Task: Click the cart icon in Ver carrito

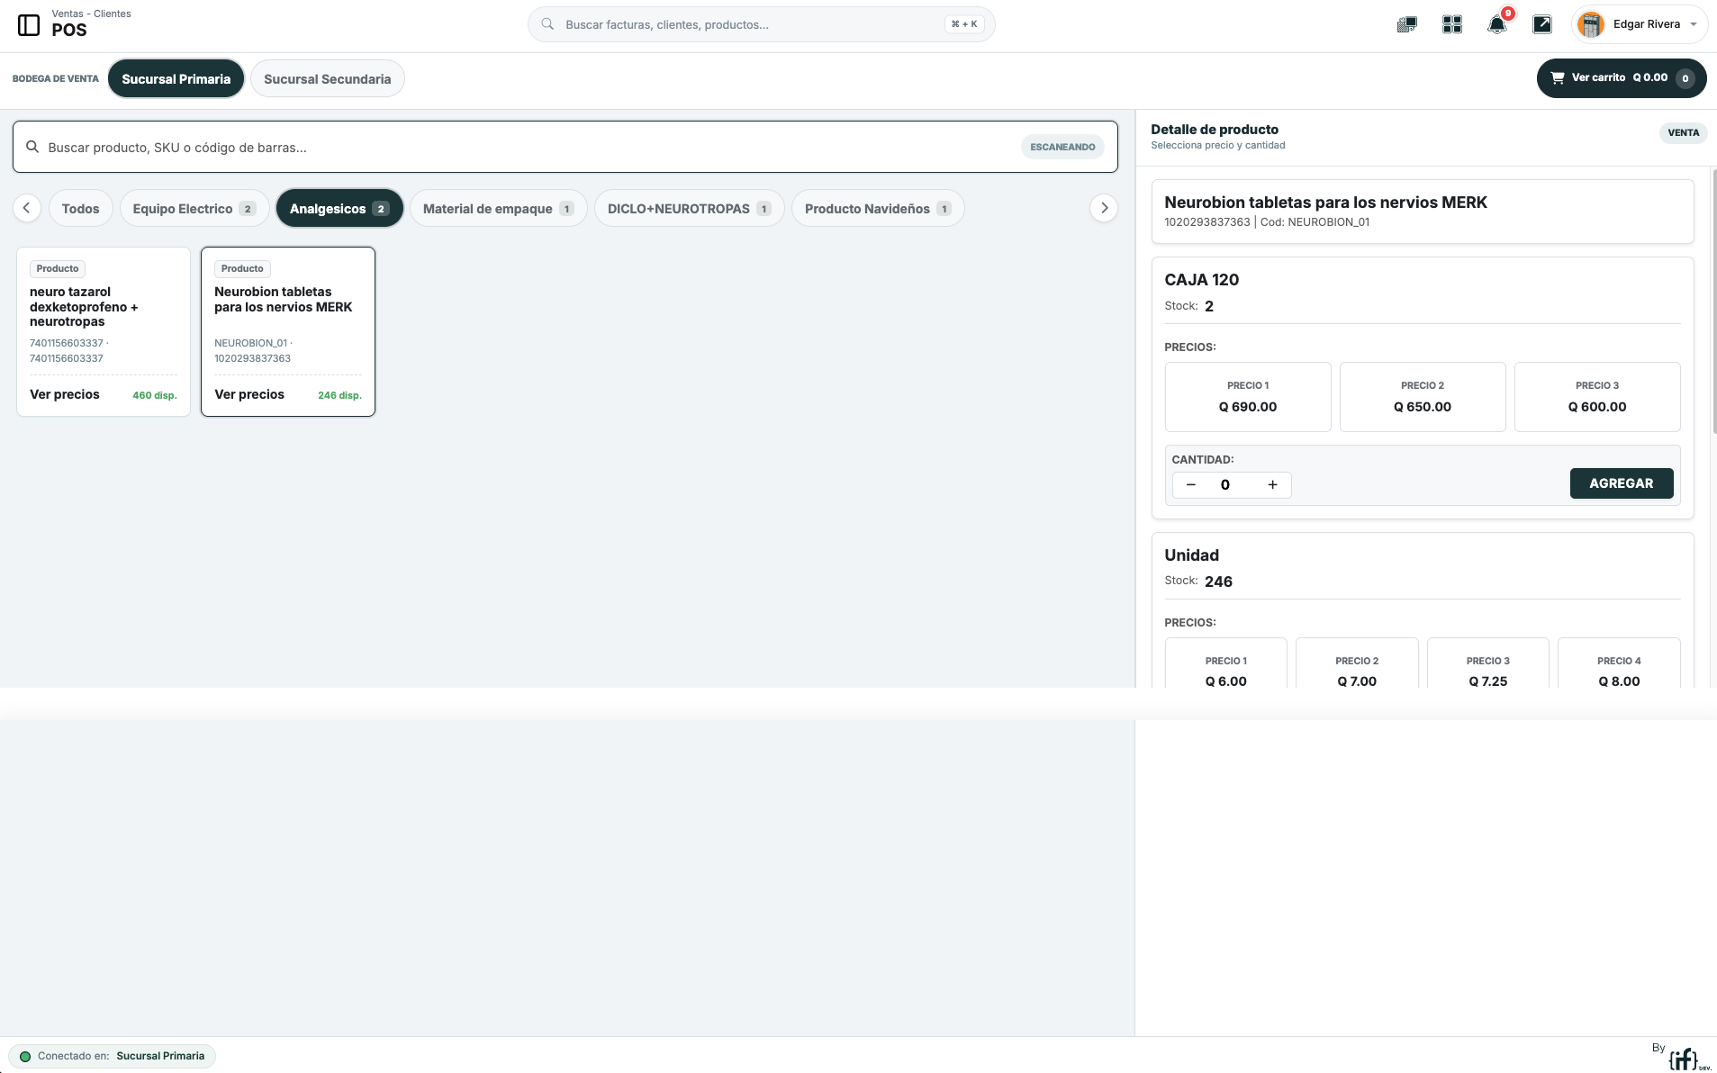Action: coord(1558,78)
